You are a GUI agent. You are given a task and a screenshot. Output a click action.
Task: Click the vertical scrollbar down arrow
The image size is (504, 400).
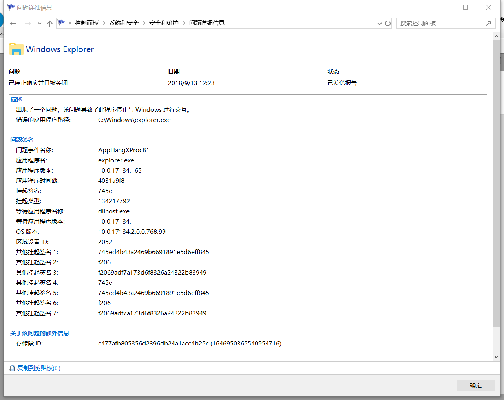pyautogui.click(x=497, y=357)
